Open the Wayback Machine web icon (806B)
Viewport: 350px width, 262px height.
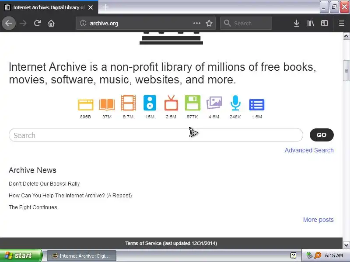[x=85, y=105]
